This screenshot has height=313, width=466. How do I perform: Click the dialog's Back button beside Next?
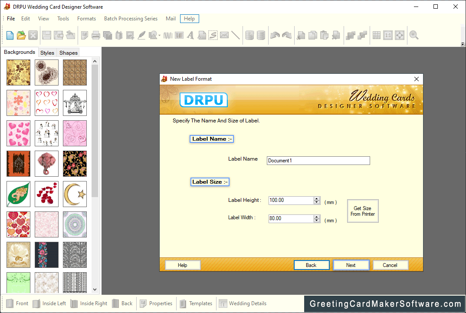point(312,265)
